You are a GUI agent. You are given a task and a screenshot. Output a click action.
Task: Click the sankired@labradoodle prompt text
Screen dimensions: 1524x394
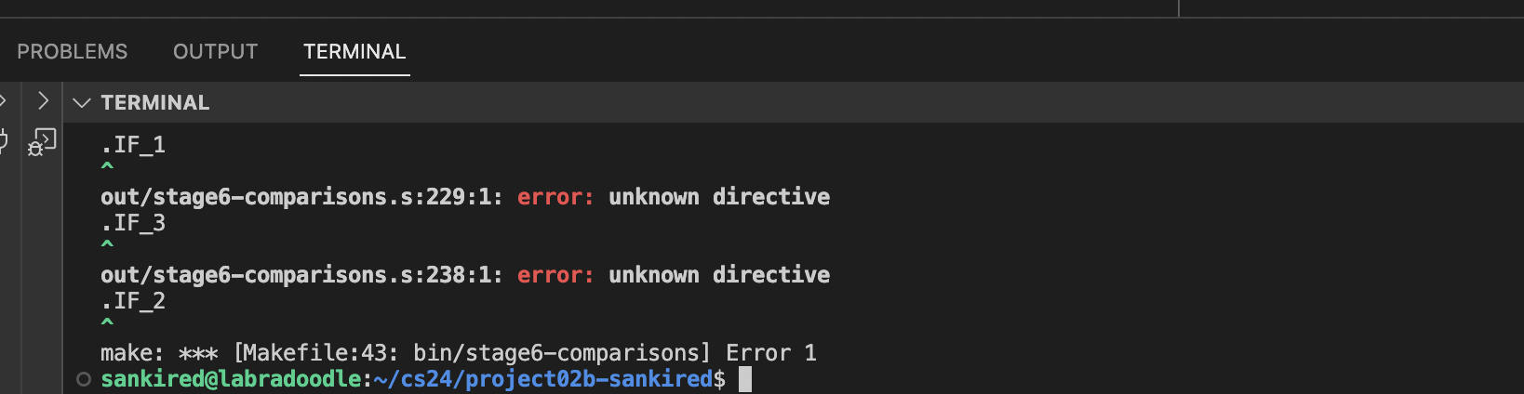[x=231, y=379]
